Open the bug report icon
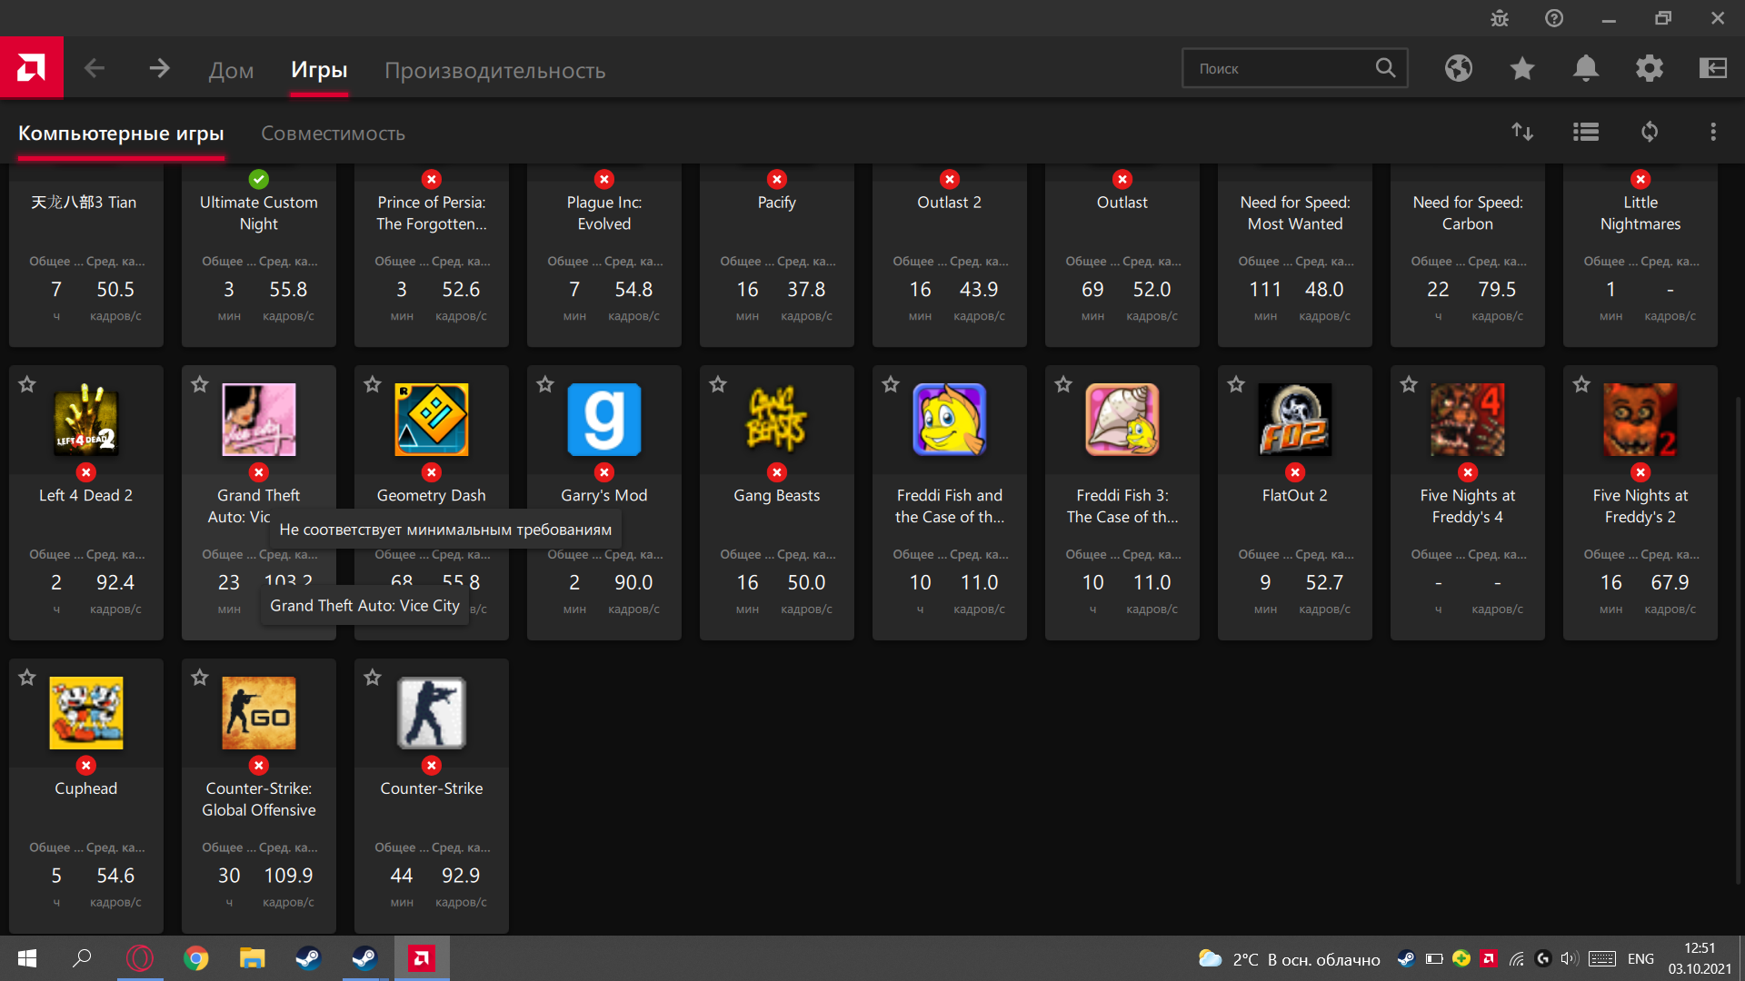Image resolution: width=1745 pixels, height=981 pixels. click(x=1500, y=18)
